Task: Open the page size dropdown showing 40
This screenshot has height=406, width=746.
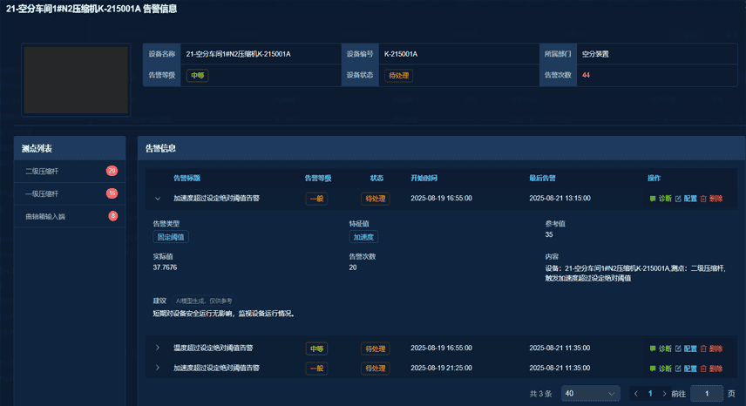Action: 590,394
